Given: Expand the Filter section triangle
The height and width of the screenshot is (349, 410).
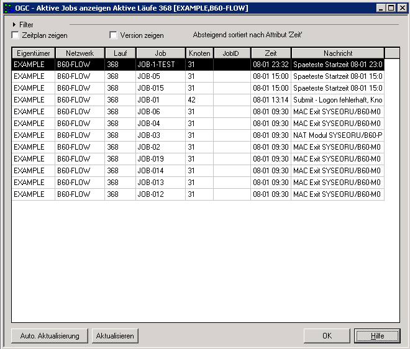Looking at the screenshot, I should 14,25.
